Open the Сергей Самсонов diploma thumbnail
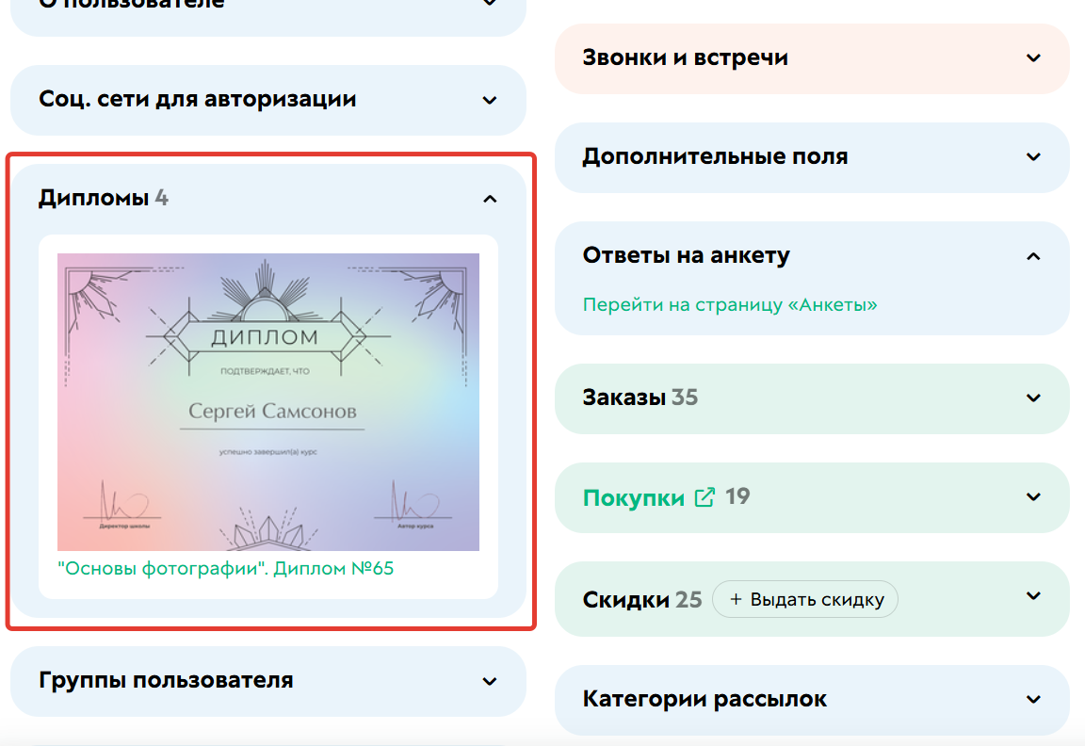1085x746 pixels. (268, 401)
